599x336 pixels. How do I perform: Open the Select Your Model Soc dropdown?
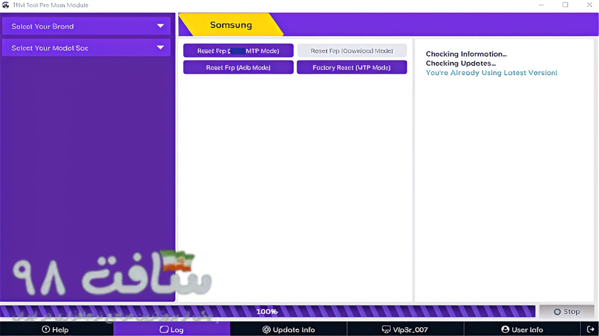point(87,48)
